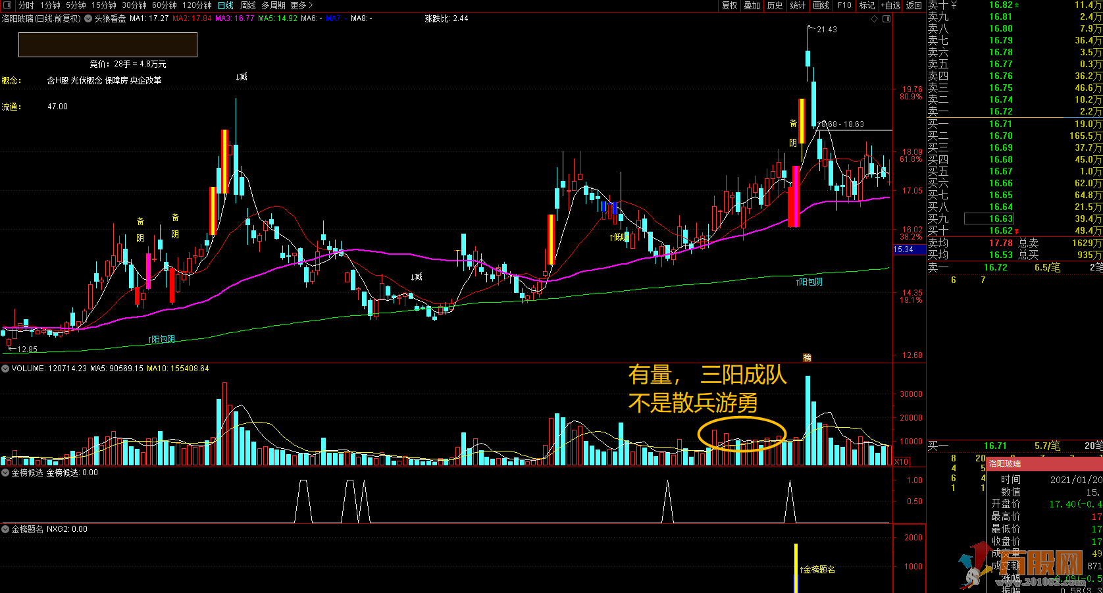Expand the 金榜题名 indicator dropdown arrow

coord(6,529)
